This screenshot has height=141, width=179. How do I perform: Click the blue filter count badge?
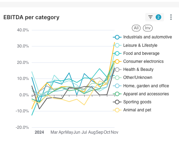(158, 17)
